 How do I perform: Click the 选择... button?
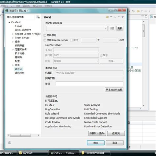pyautogui.click(x=112, y=61)
